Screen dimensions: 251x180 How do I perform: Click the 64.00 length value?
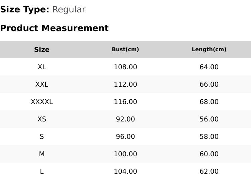[209, 67]
